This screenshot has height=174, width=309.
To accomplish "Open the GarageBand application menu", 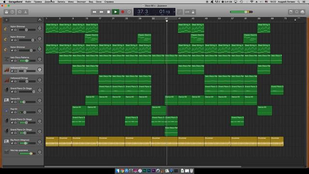I will click(x=15, y=2).
